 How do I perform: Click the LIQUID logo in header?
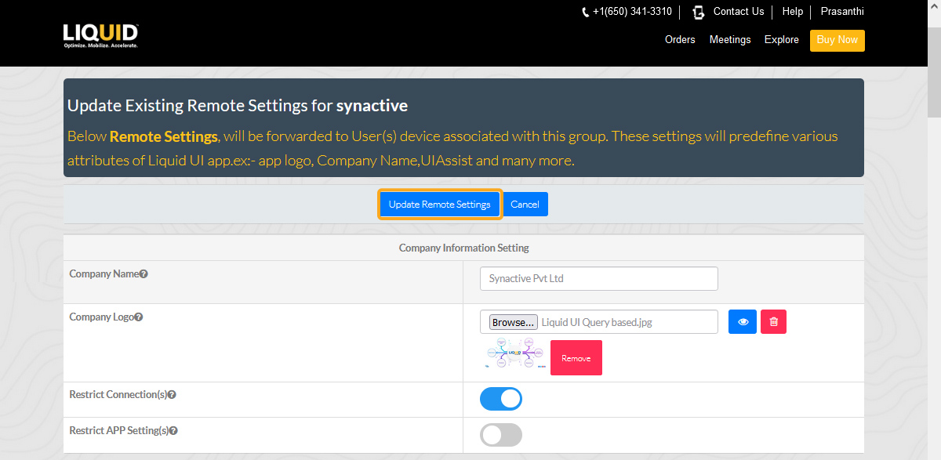[101, 36]
